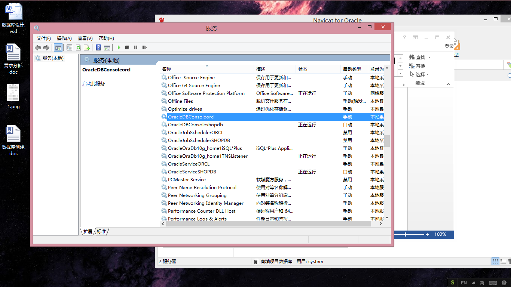The image size is (511, 287).
Task: Click vertical scrollbar up arrow in services list
Action: [x=387, y=68]
